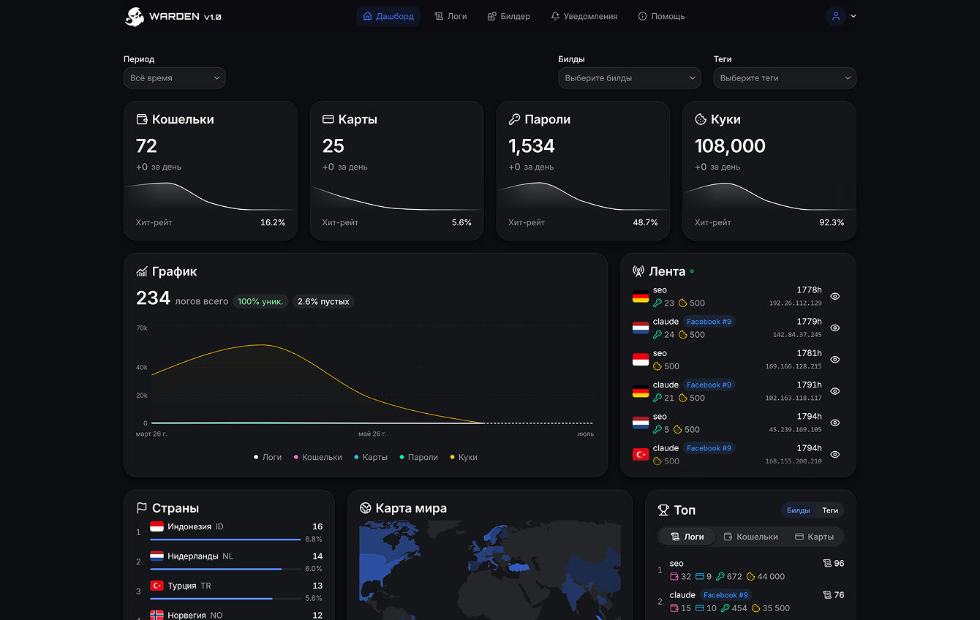Screen dimensions: 980x620
Task: Click the chart icon beside График
Action: click(x=143, y=271)
